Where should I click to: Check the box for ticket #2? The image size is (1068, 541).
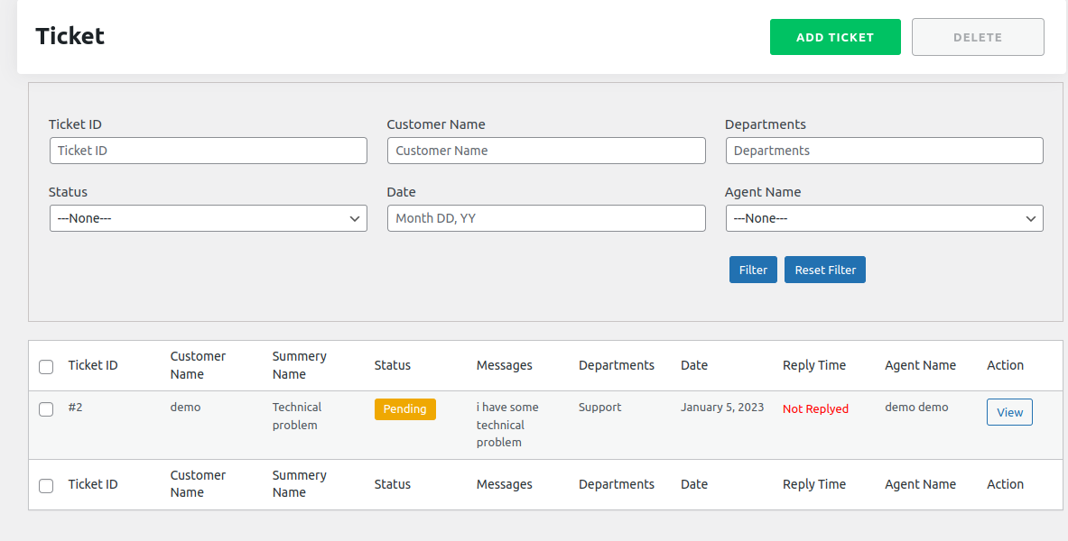(46, 409)
